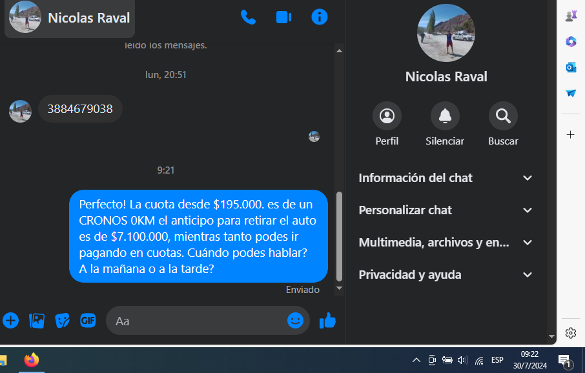Open the Windows notification center
This screenshot has height=373, width=585.
tap(566, 361)
